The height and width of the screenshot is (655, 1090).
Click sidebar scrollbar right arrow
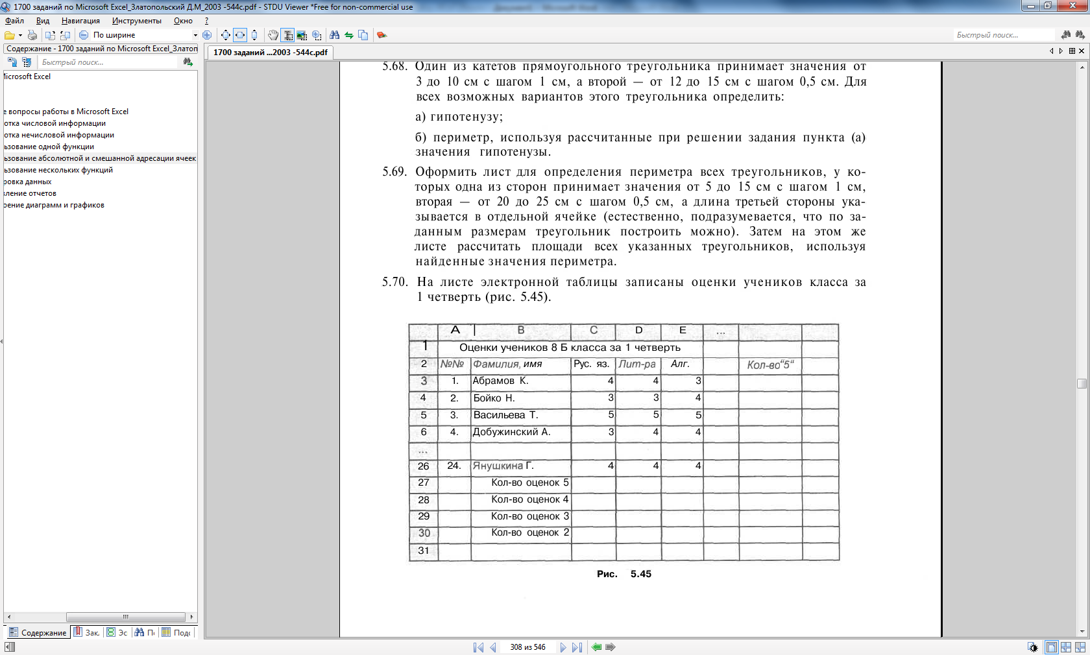(191, 617)
